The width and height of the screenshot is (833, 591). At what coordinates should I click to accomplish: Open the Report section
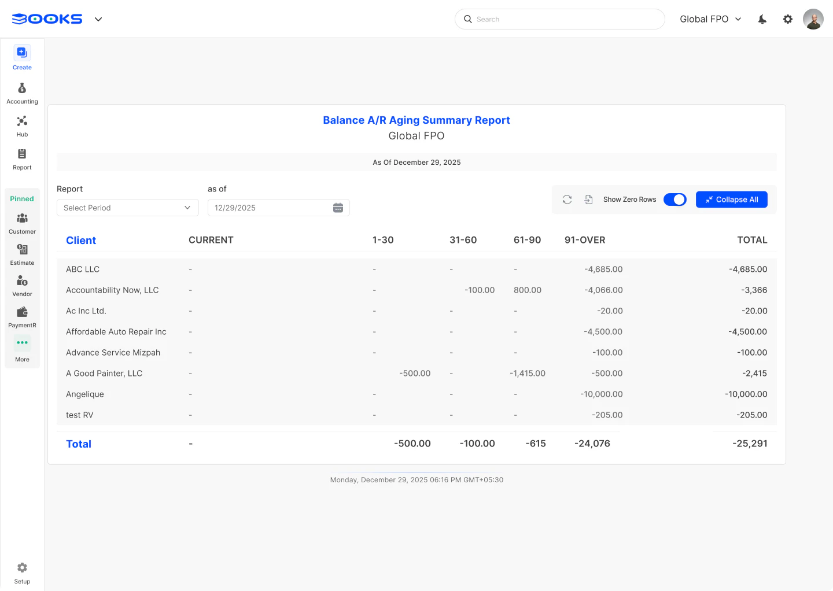click(22, 159)
